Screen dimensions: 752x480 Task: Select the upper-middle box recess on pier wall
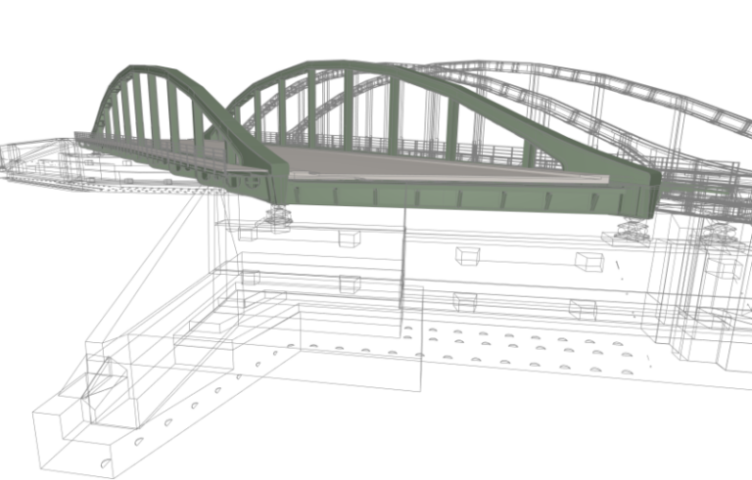point(468,256)
